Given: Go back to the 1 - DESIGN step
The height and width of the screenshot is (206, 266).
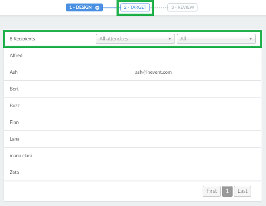Looking at the screenshot, I should click(84, 7).
